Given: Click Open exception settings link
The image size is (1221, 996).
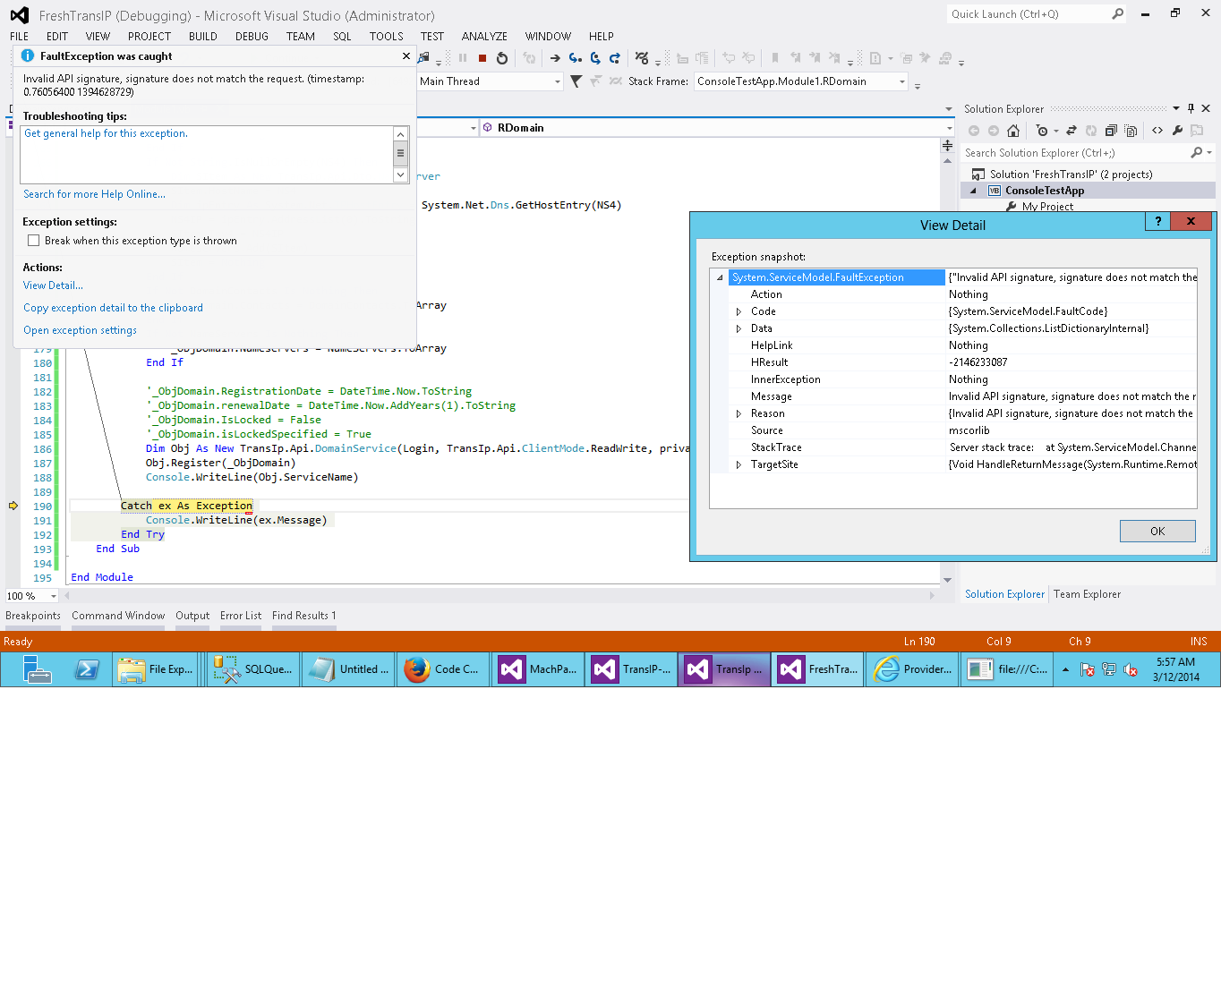Looking at the screenshot, I should 80,330.
